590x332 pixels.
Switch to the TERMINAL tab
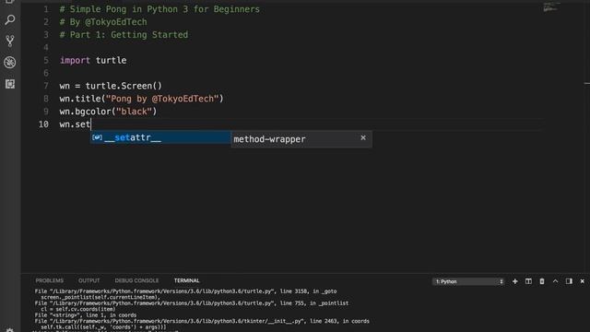tap(186, 280)
